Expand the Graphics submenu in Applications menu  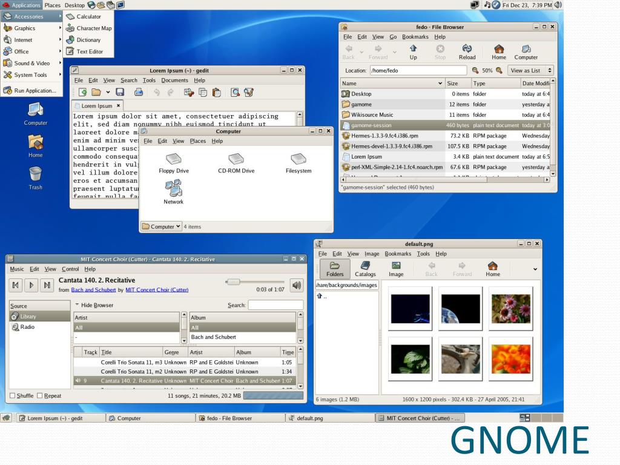coord(31,28)
